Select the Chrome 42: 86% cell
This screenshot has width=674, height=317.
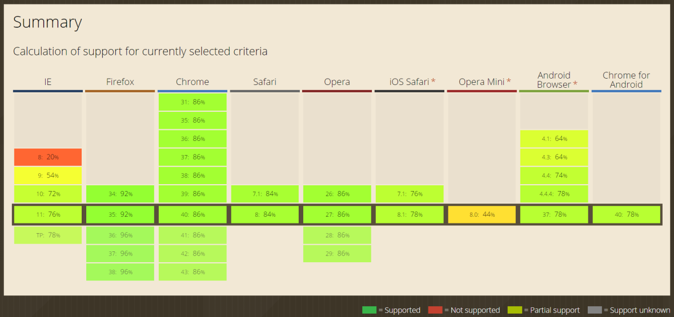192,254
